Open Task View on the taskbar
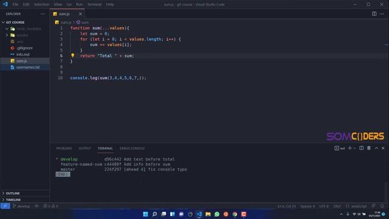This screenshot has width=389, height=219. point(164,214)
